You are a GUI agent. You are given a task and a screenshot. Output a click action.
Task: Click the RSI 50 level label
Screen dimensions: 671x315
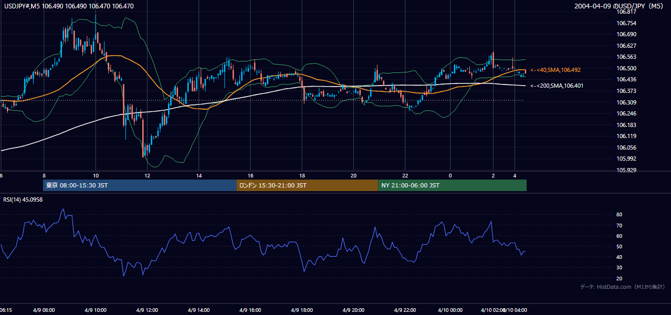pyautogui.click(x=620, y=246)
